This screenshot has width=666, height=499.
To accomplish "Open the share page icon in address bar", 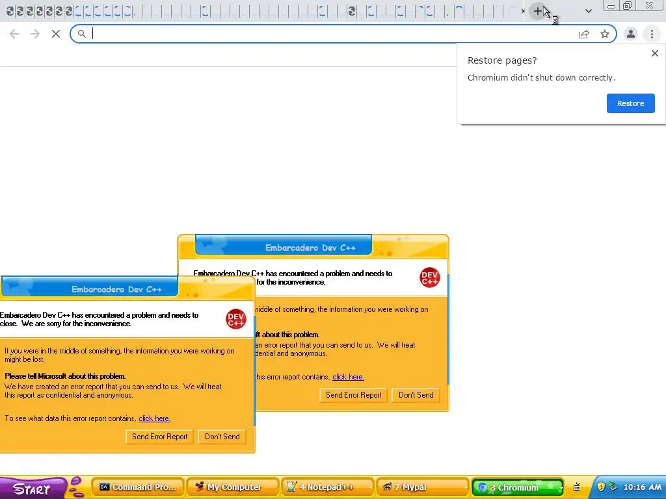I will [584, 34].
